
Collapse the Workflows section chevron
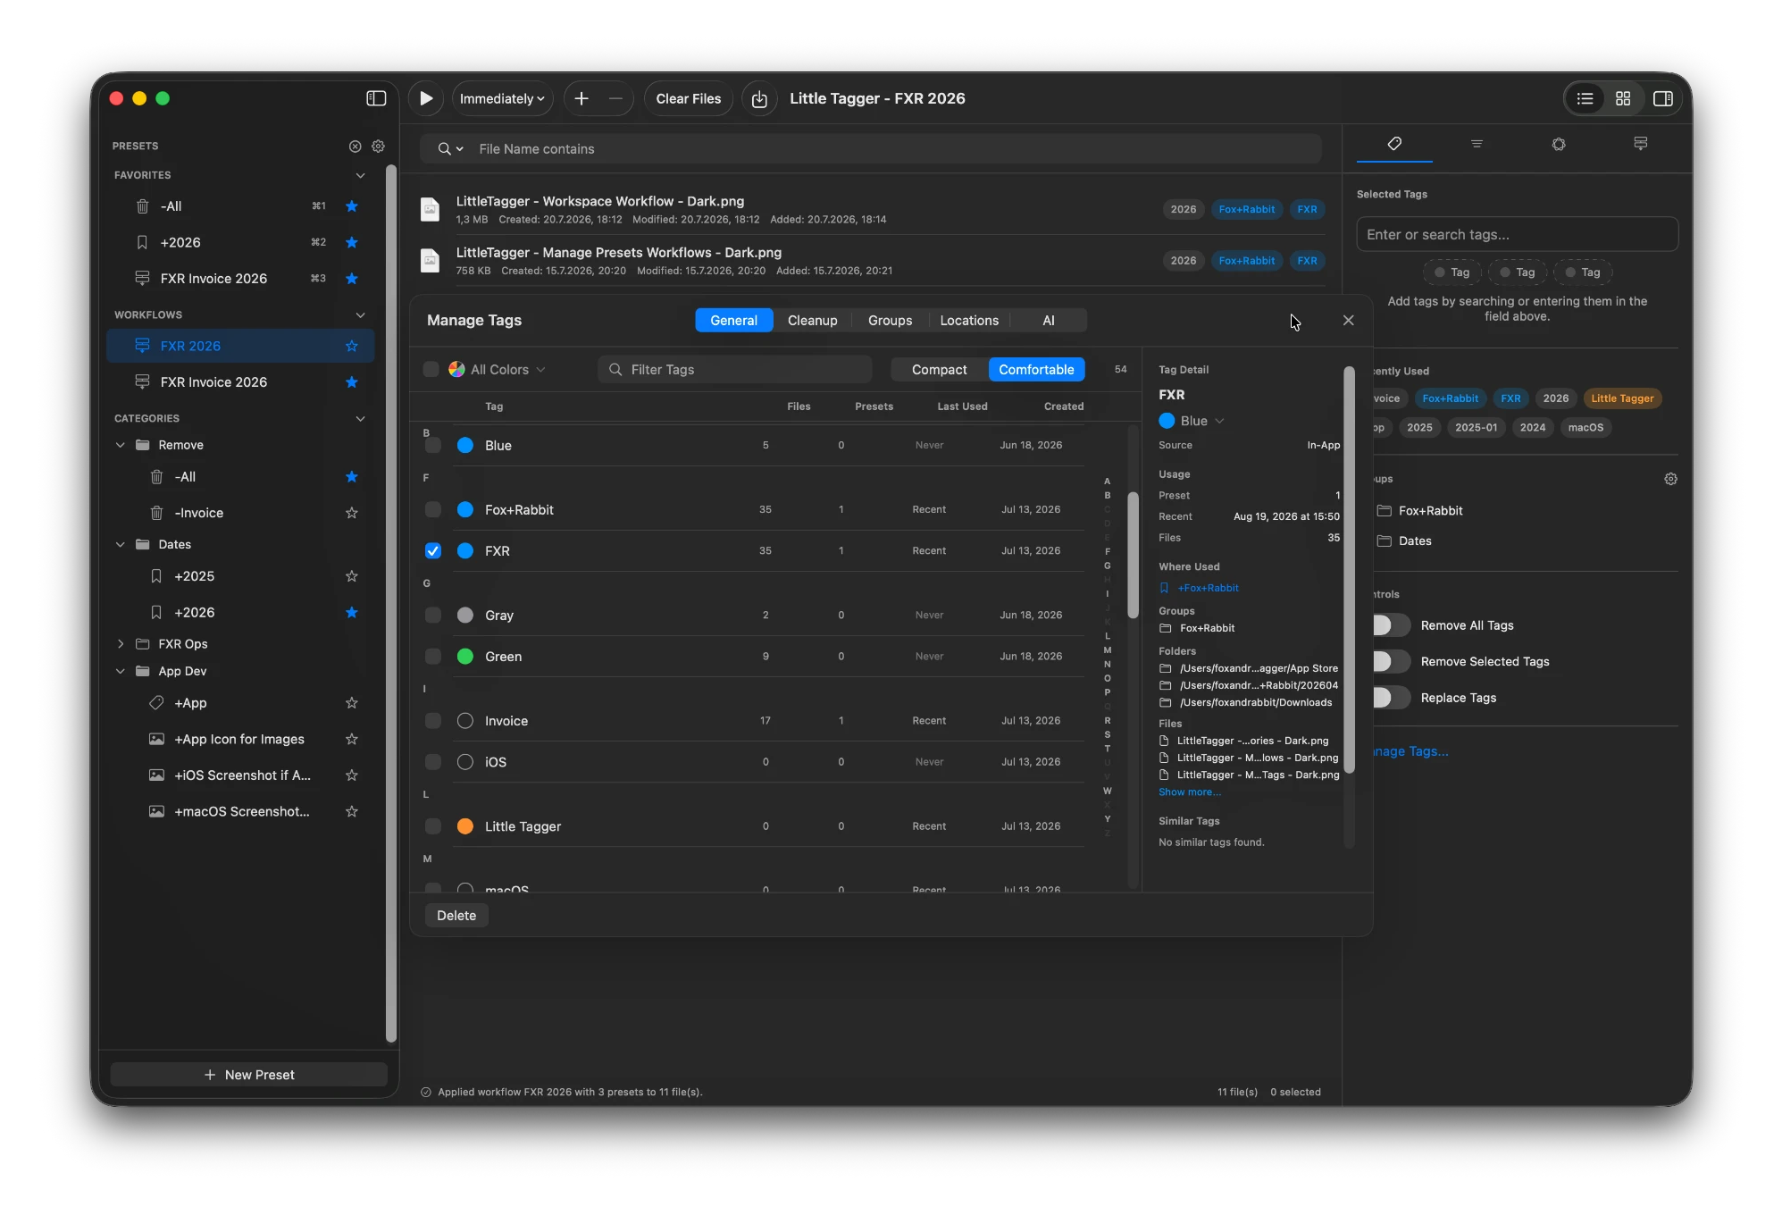tap(360, 314)
